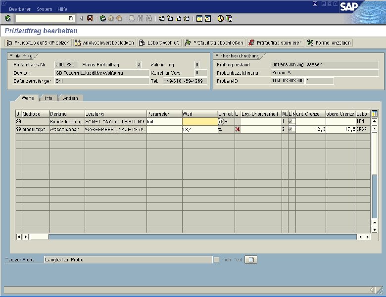Image resolution: width=386 pixels, height=297 pixels.
Task: Collapse the command field with the left arrow
Action: click(82, 18)
